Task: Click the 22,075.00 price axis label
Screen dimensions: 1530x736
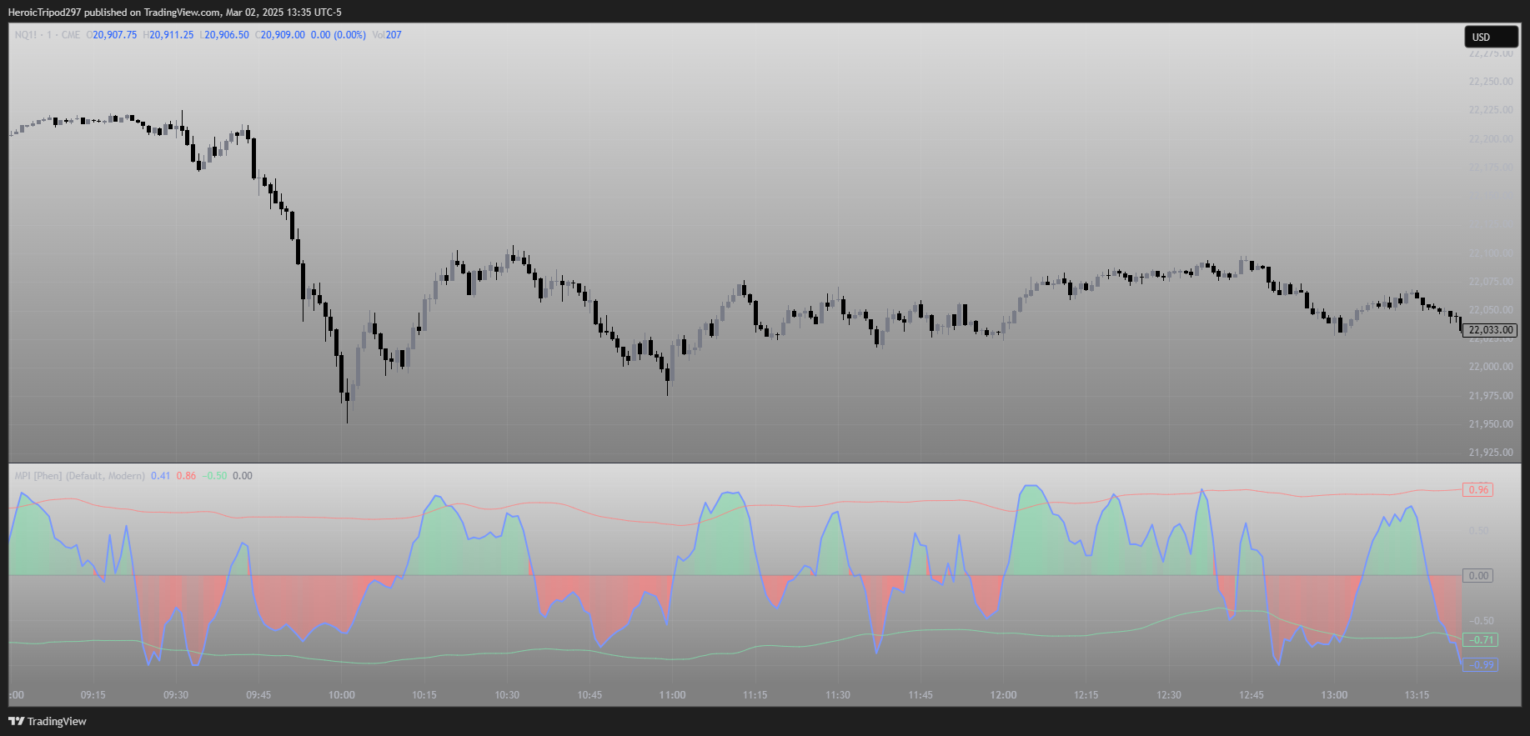Action: point(1491,282)
